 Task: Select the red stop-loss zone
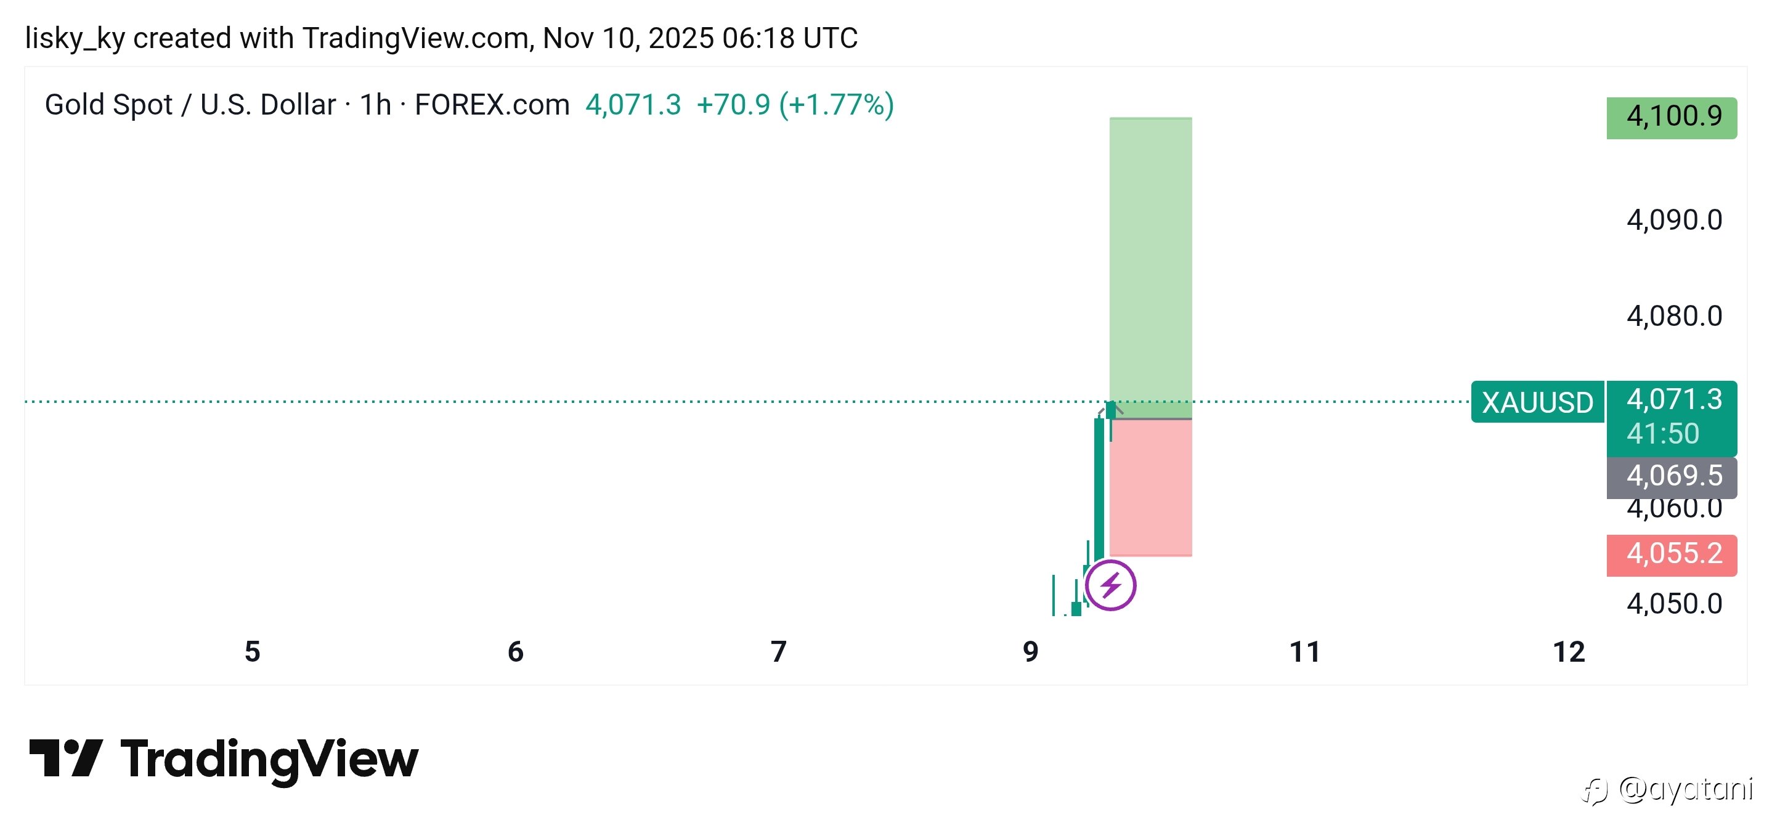[x=1150, y=489]
